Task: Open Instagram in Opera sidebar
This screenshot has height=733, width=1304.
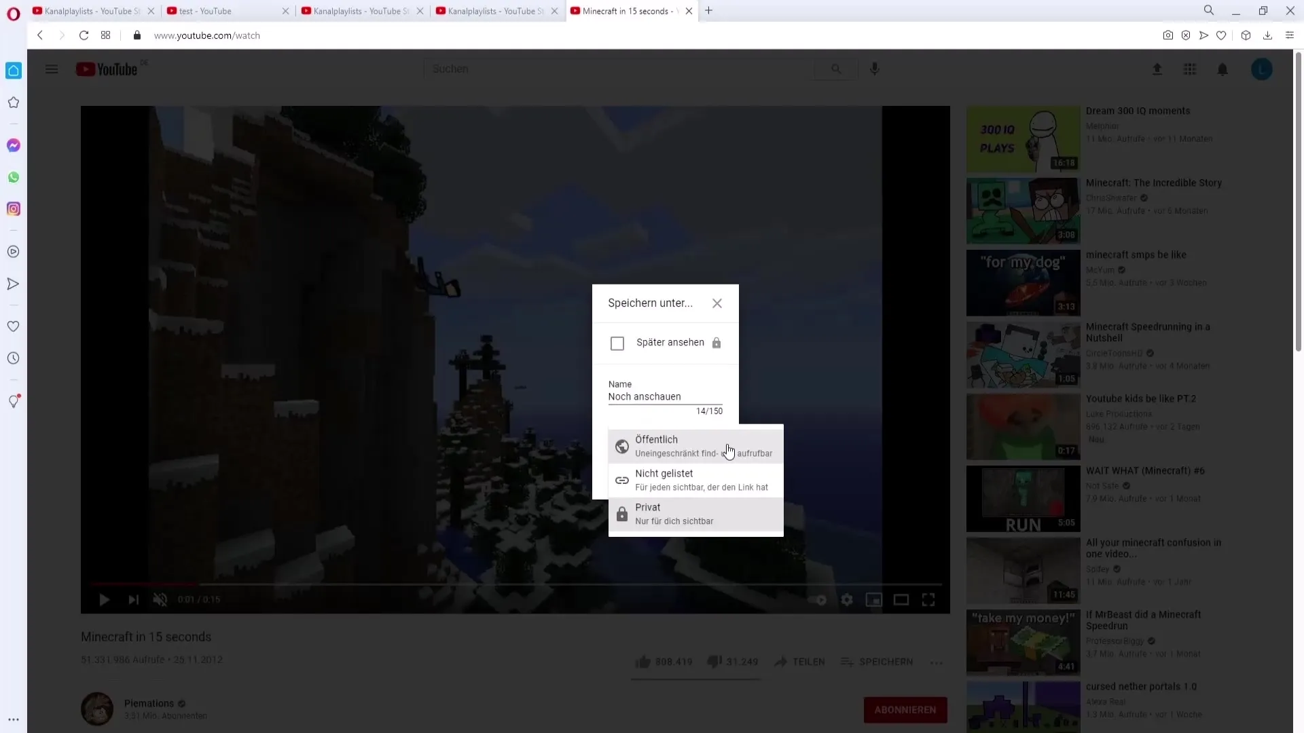Action: [x=14, y=209]
